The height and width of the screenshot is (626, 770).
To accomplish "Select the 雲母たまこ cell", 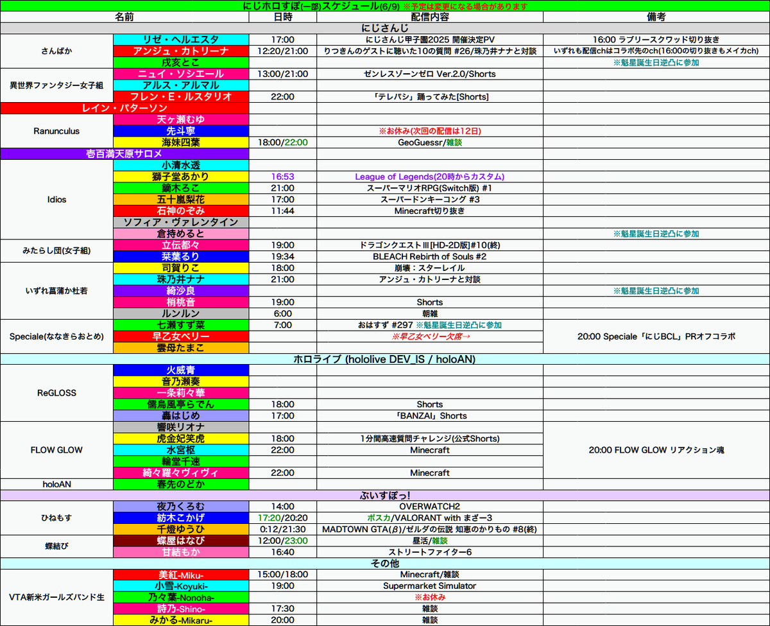I will click(181, 347).
